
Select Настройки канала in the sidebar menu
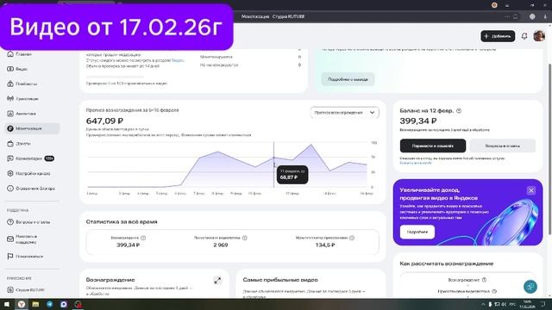33,173
